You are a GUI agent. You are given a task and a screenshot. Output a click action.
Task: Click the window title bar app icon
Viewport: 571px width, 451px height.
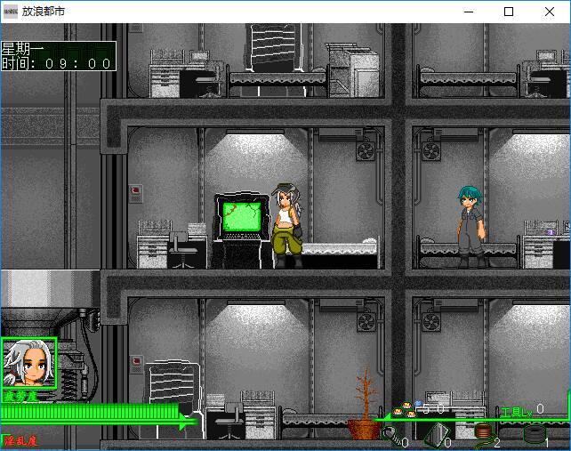[x=10, y=12]
